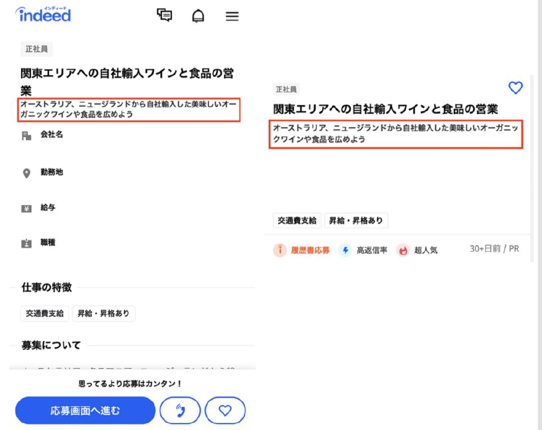Click the location pin icon beside 勤務地
Image resolution: width=542 pixels, height=430 pixels.
coord(27,173)
